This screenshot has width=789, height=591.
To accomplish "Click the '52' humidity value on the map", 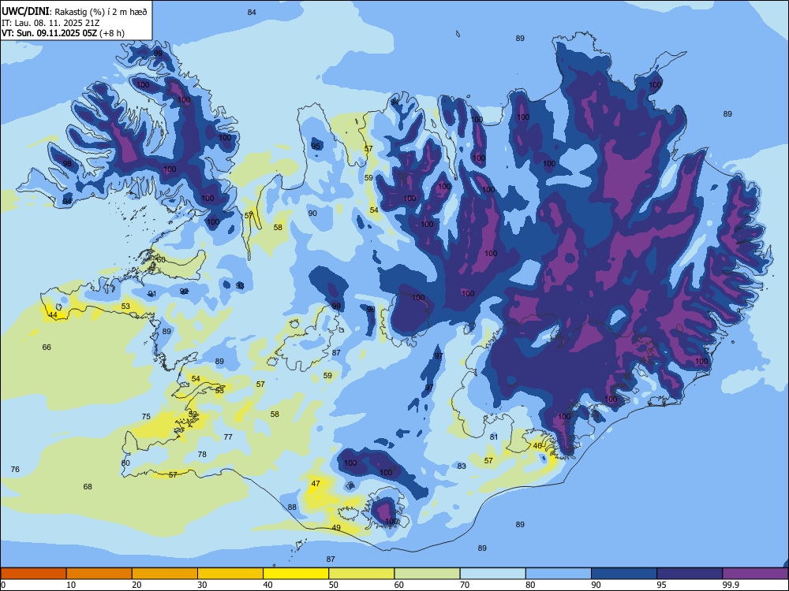I will click(193, 414).
